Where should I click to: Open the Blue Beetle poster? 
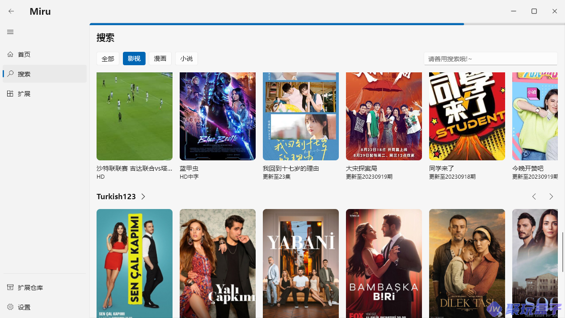coord(218,116)
